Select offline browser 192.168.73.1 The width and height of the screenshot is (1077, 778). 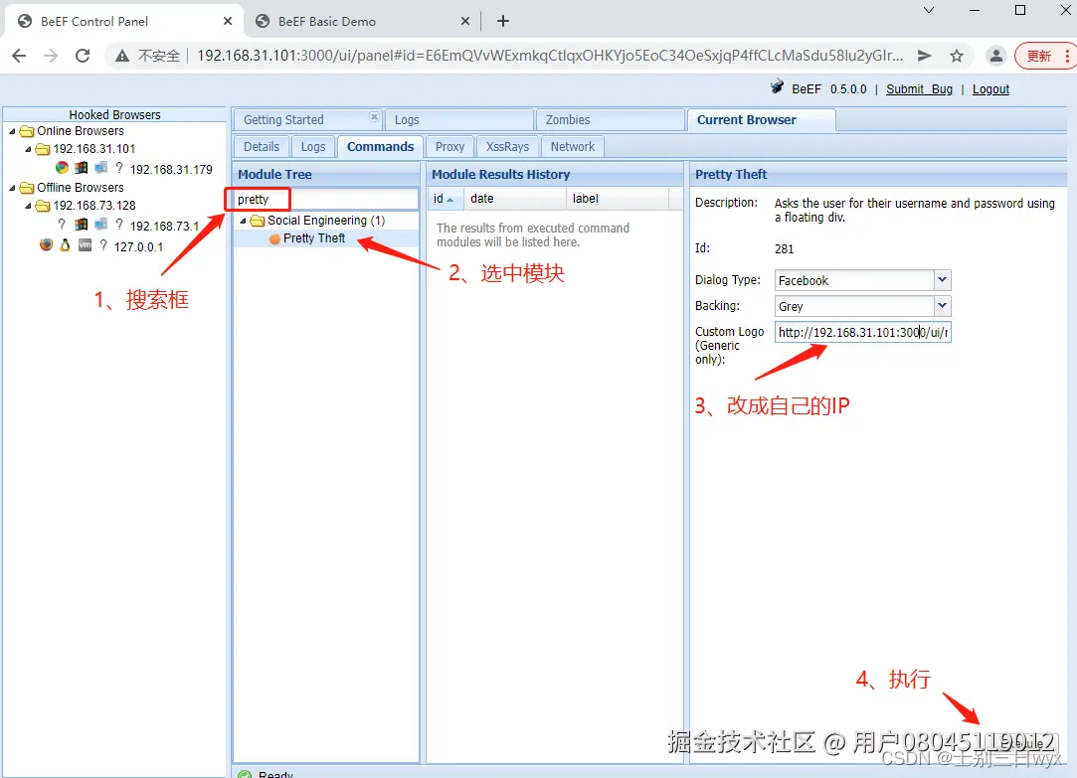tap(164, 227)
